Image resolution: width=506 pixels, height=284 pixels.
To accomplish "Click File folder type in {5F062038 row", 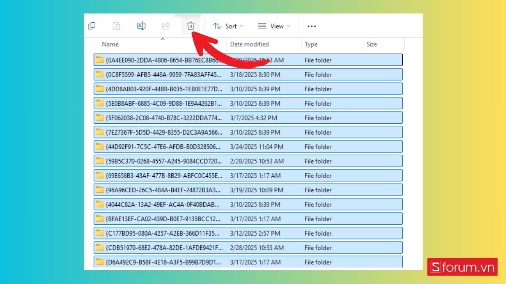I will tap(318, 118).
